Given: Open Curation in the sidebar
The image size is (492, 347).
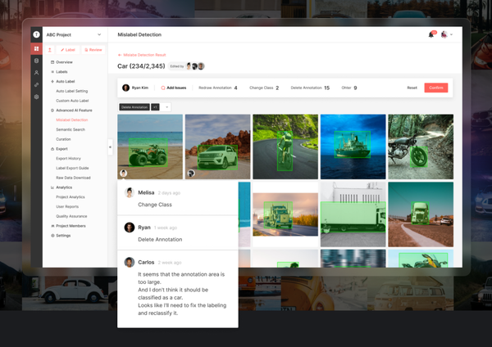Looking at the screenshot, I should coord(63,139).
